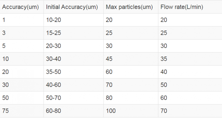The width and height of the screenshot is (222, 118).
Task: Select the accuracy value 3 cell
Action: coord(4,33)
